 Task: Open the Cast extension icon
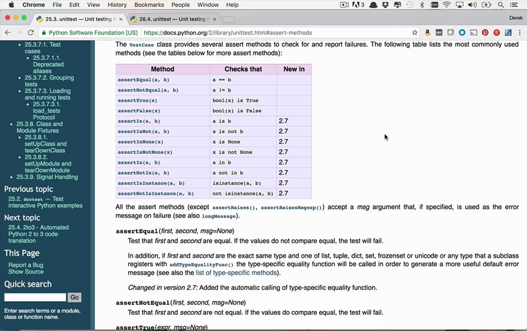[x=474, y=33]
